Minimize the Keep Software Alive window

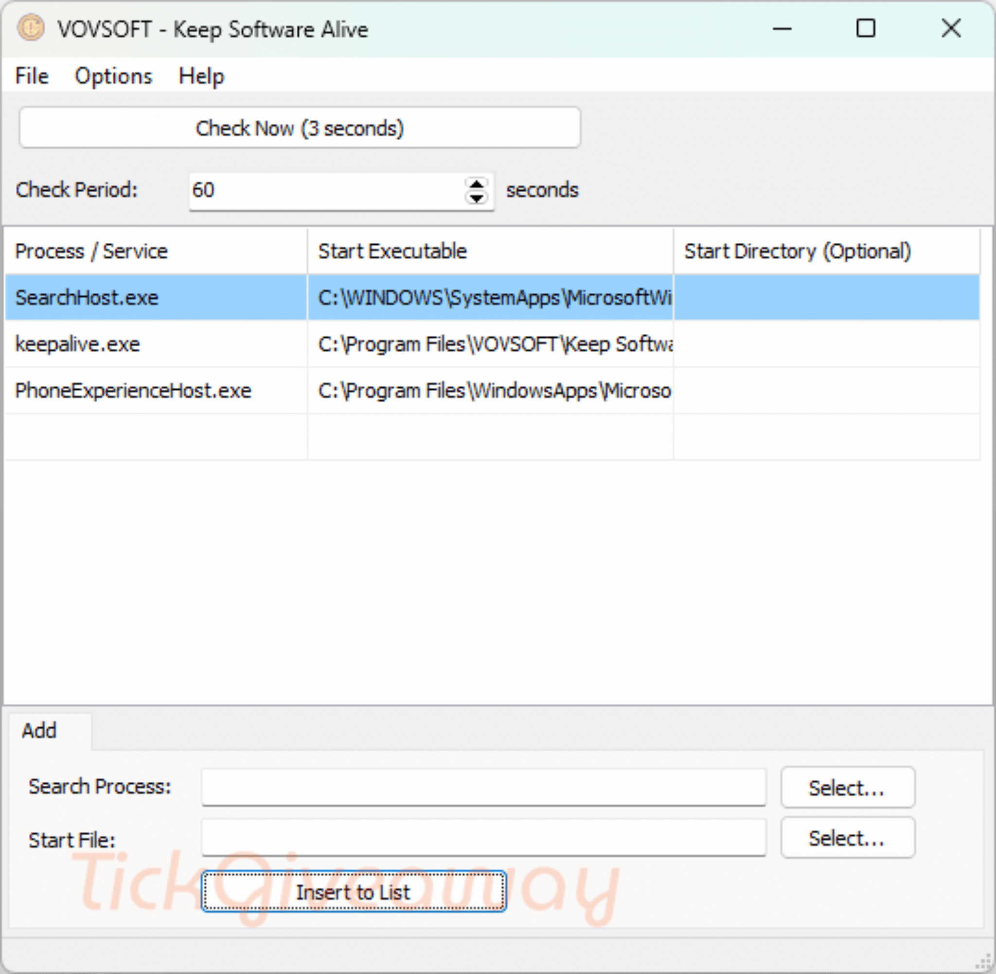[782, 29]
